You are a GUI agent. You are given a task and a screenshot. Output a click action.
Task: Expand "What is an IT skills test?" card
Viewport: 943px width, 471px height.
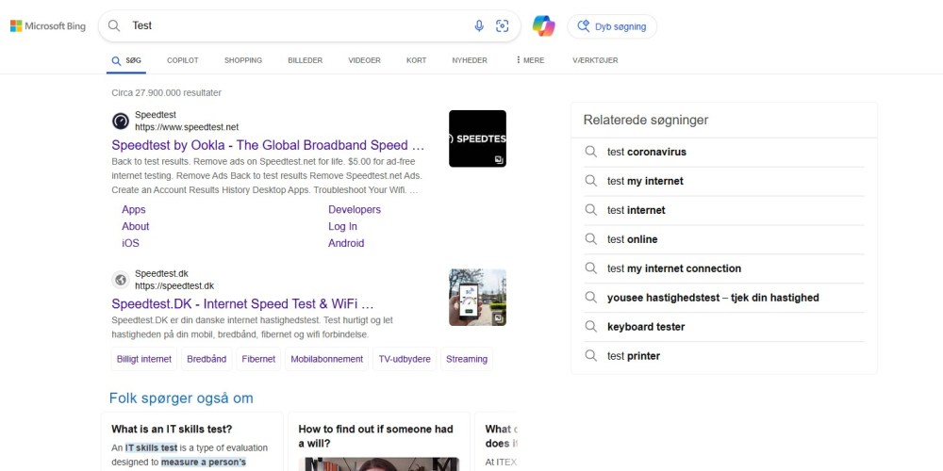172,429
